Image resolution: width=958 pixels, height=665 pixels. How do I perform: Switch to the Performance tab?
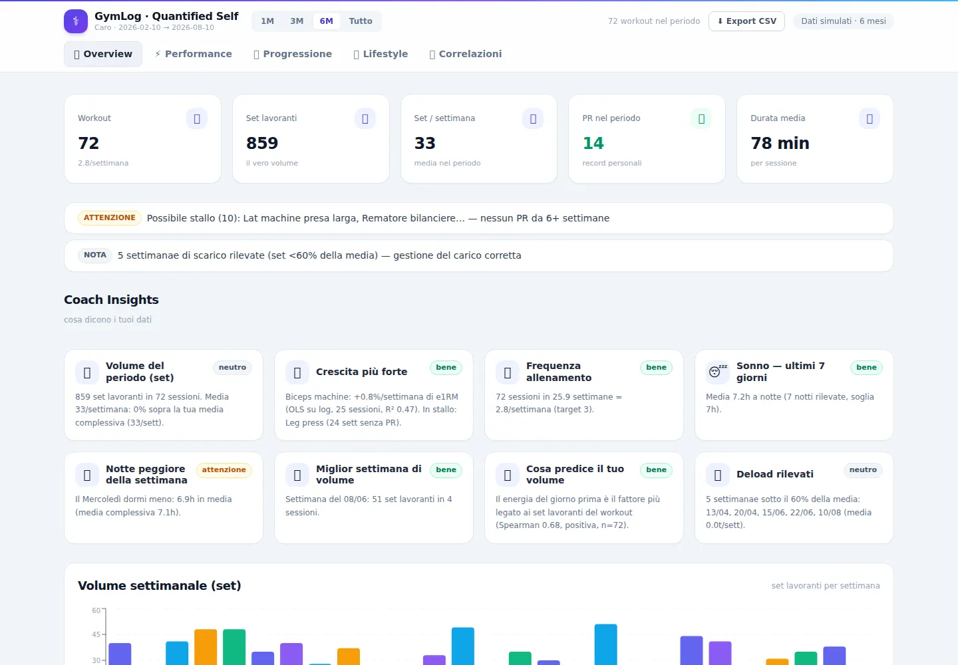[193, 54]
